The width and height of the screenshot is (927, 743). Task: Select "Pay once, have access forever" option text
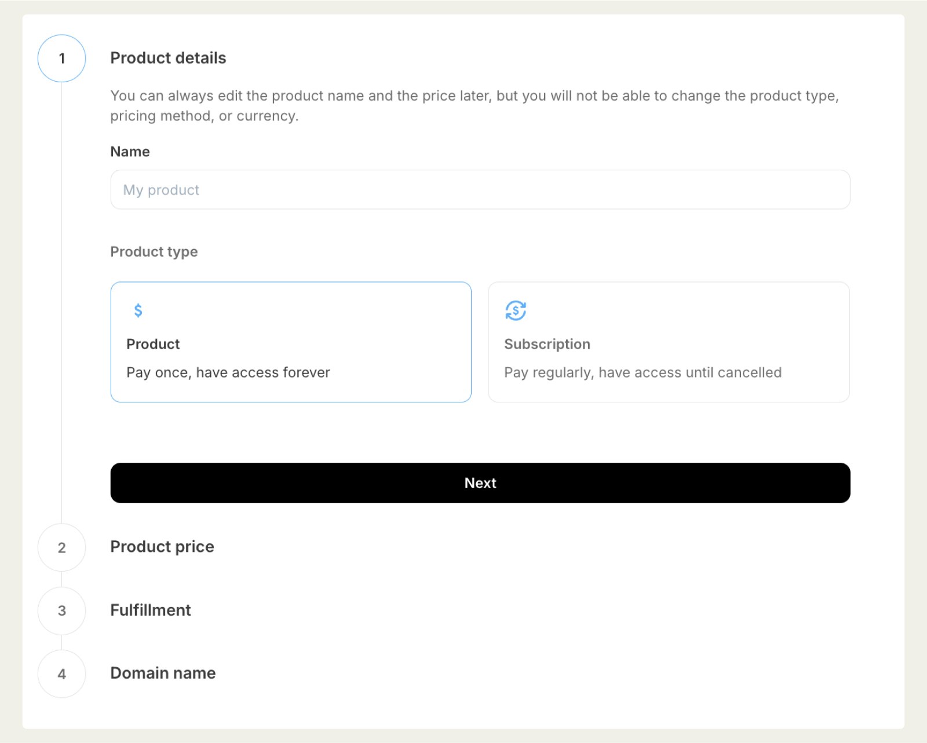tap(228, 372)
